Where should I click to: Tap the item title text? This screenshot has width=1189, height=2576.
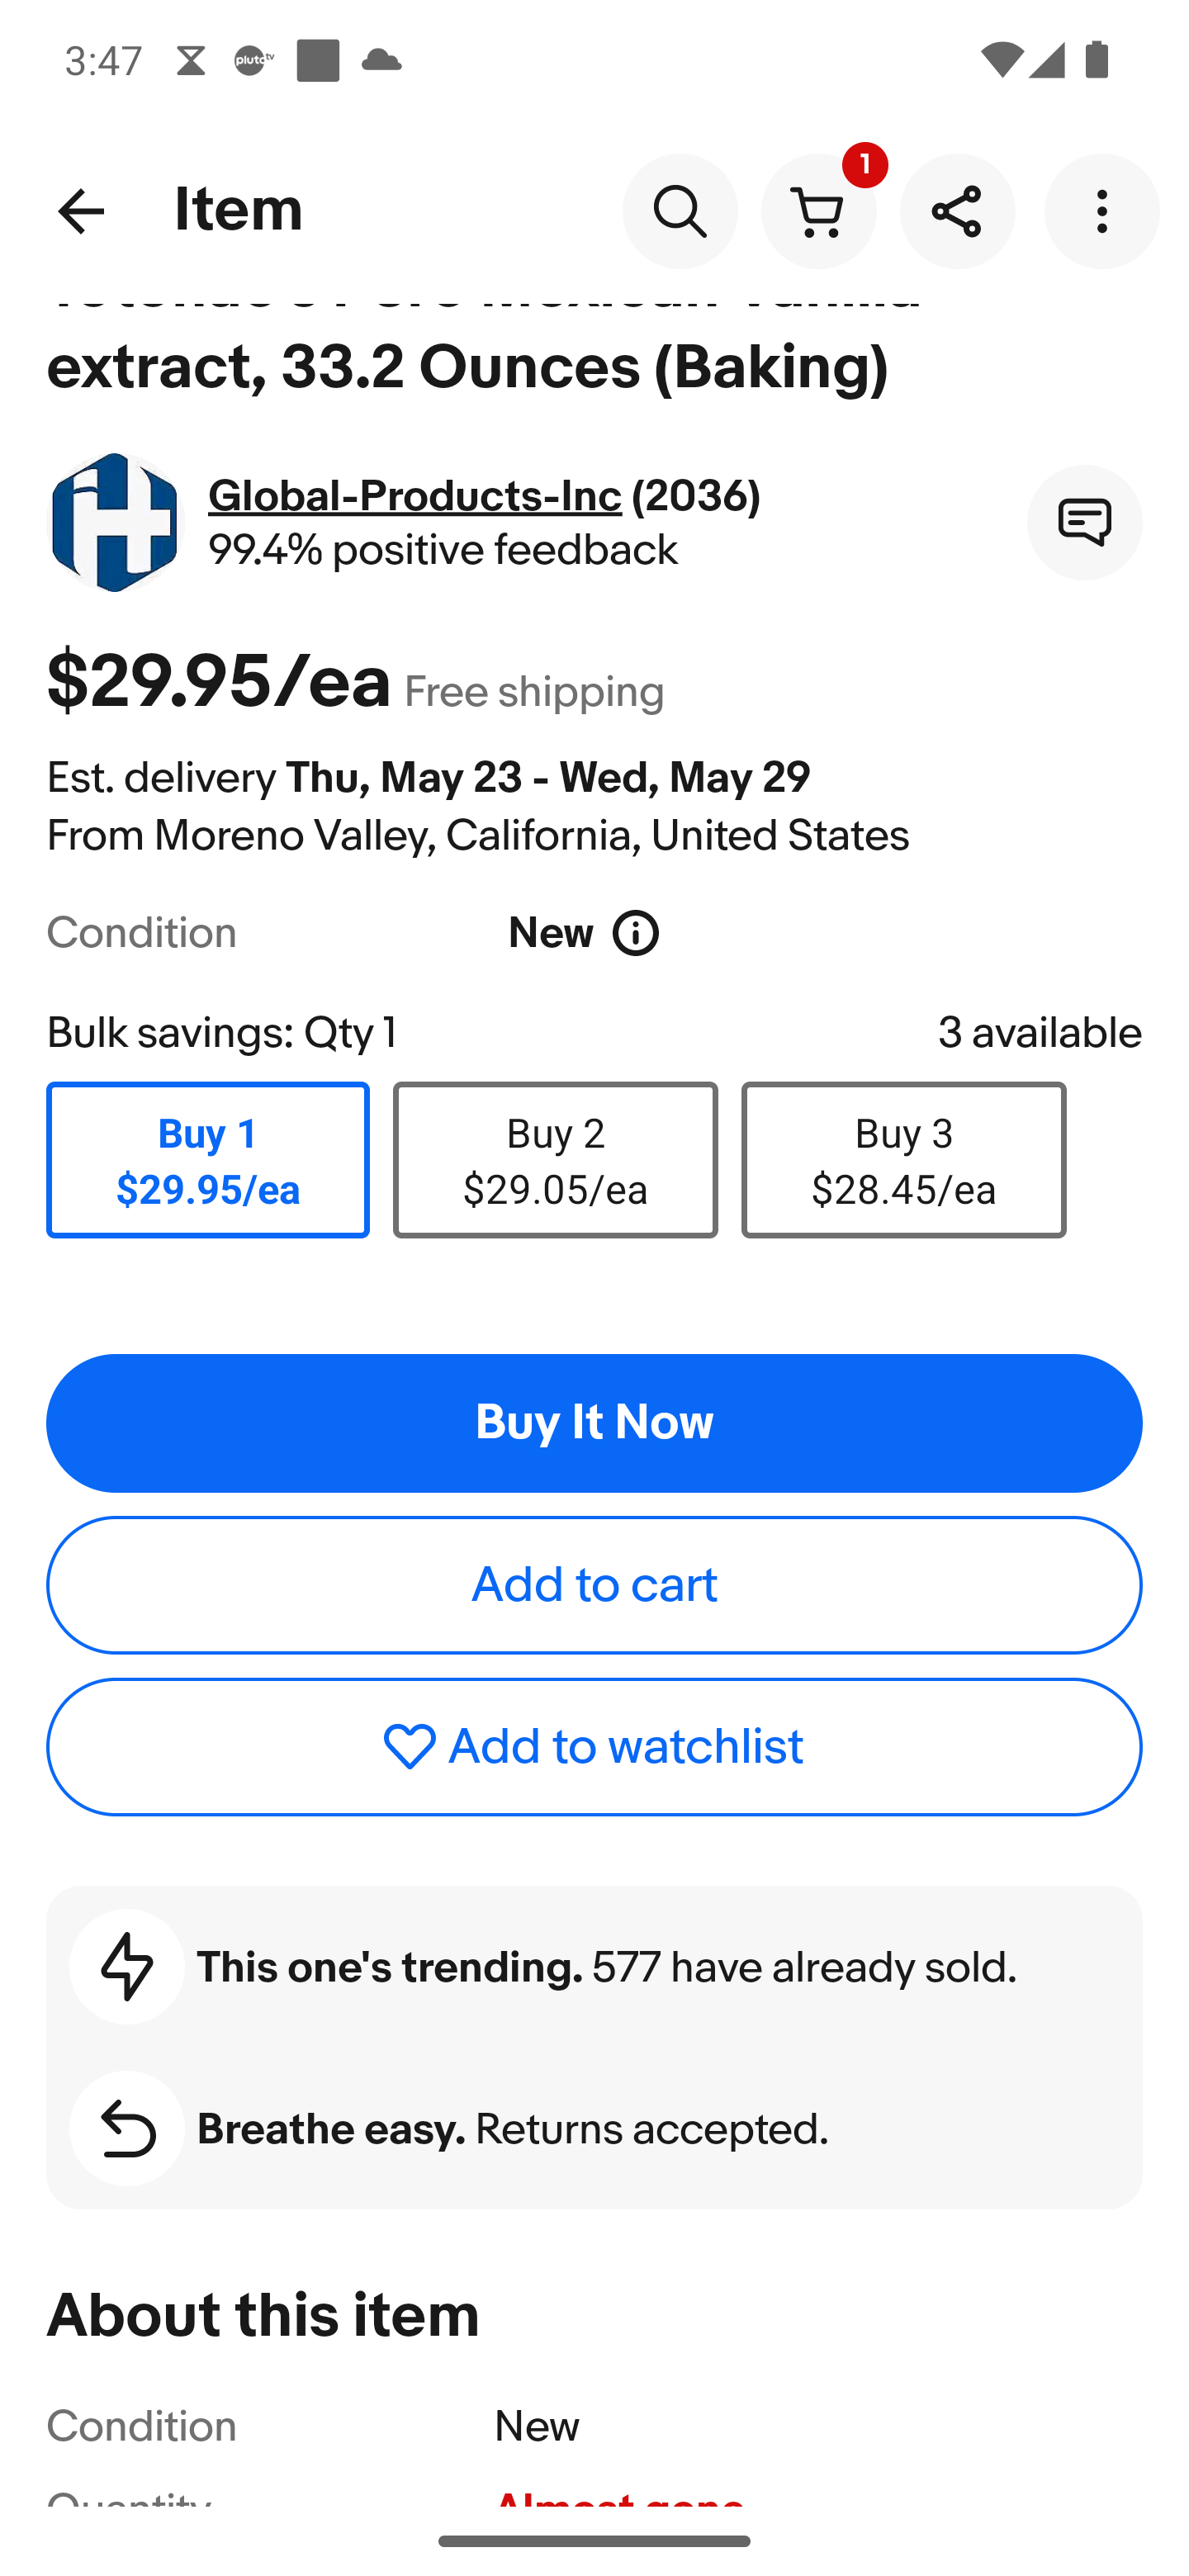[x=467, y=365]
